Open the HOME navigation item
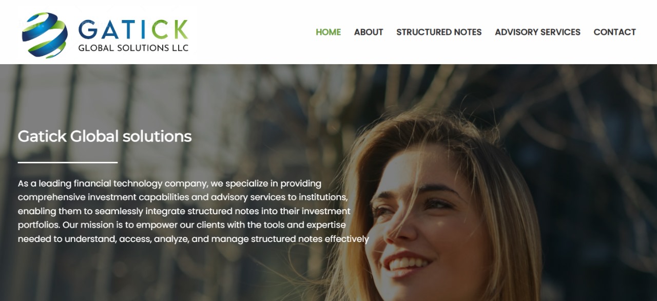This screenshot has width=657, height=301. point(328,32)
